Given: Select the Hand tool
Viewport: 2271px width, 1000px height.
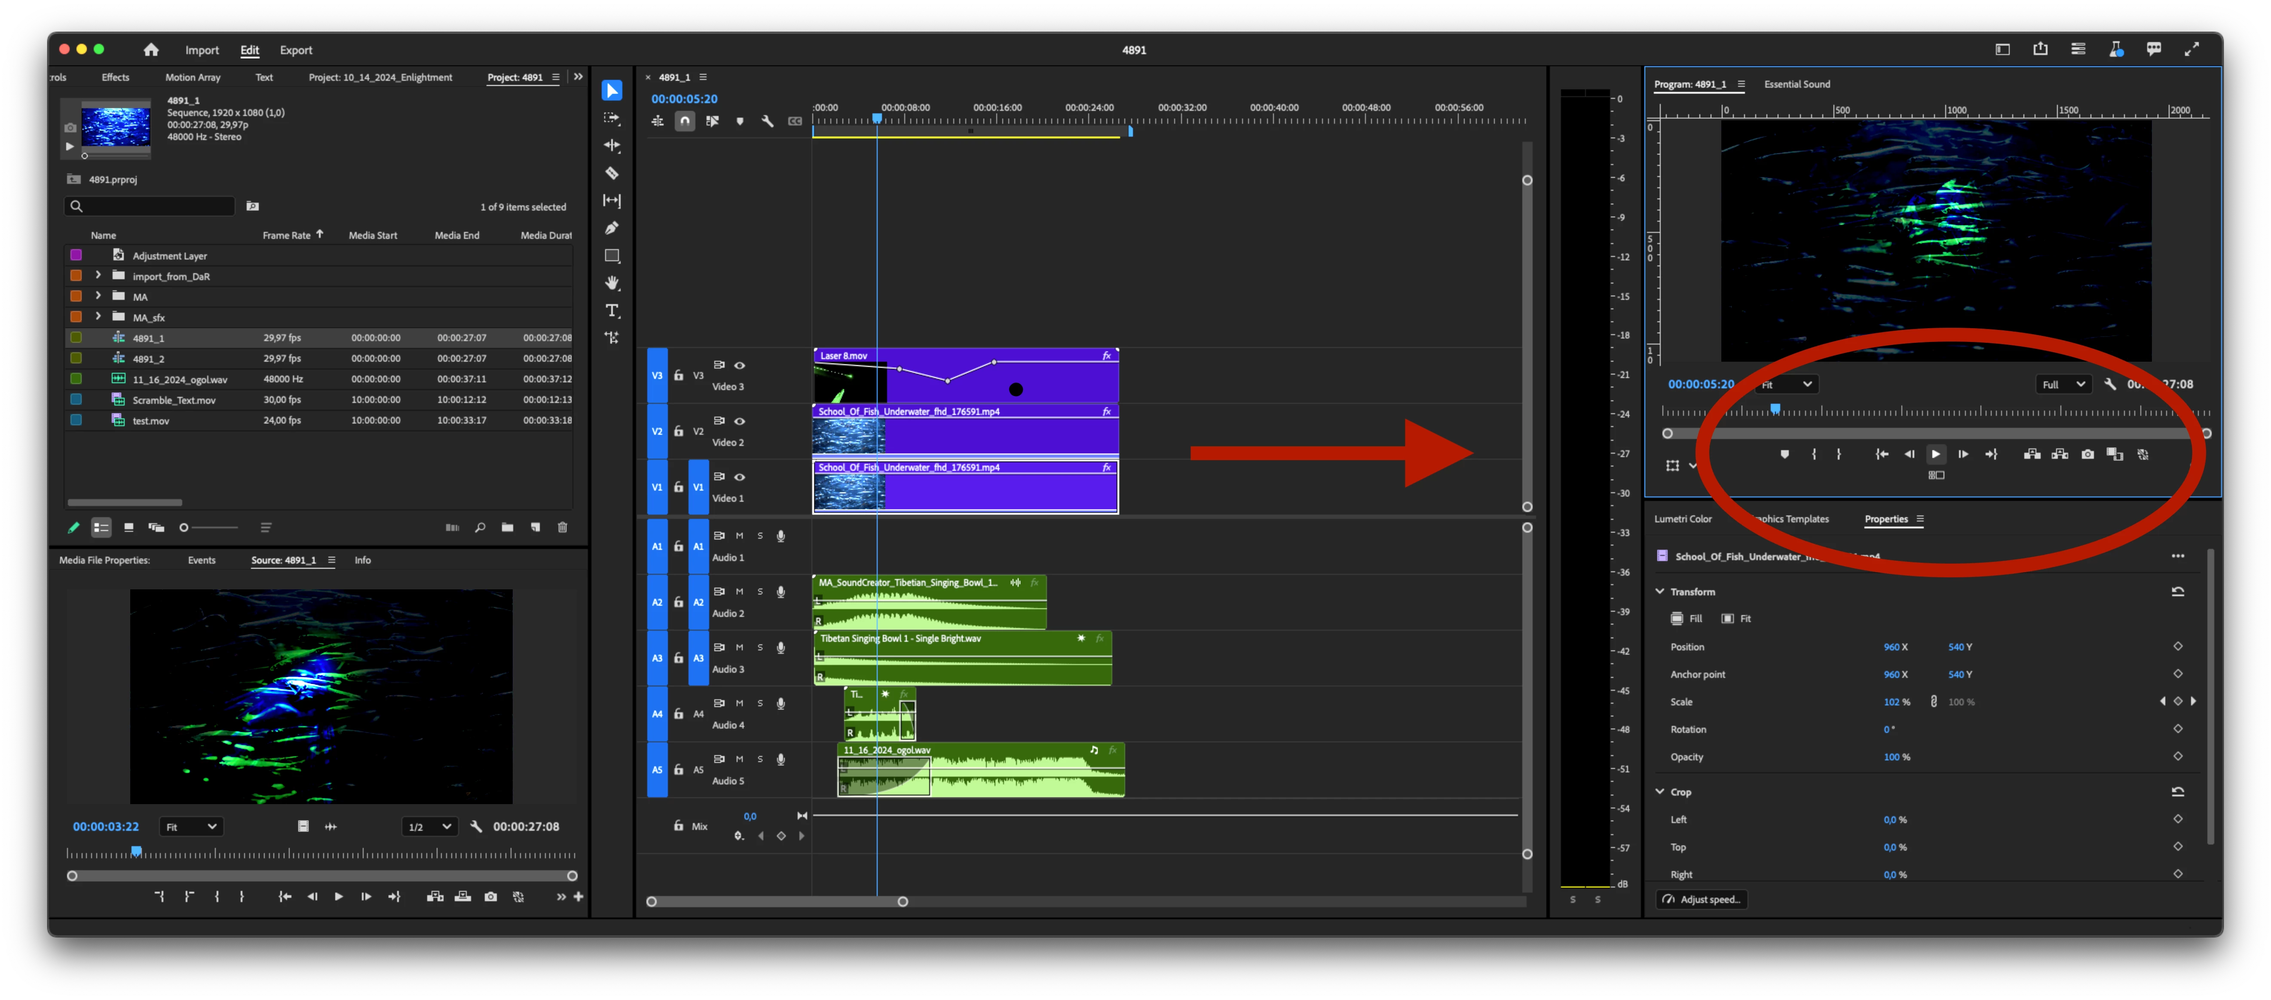Looking at the screenshot, I should pyautogui.click(x=612, y=283).
